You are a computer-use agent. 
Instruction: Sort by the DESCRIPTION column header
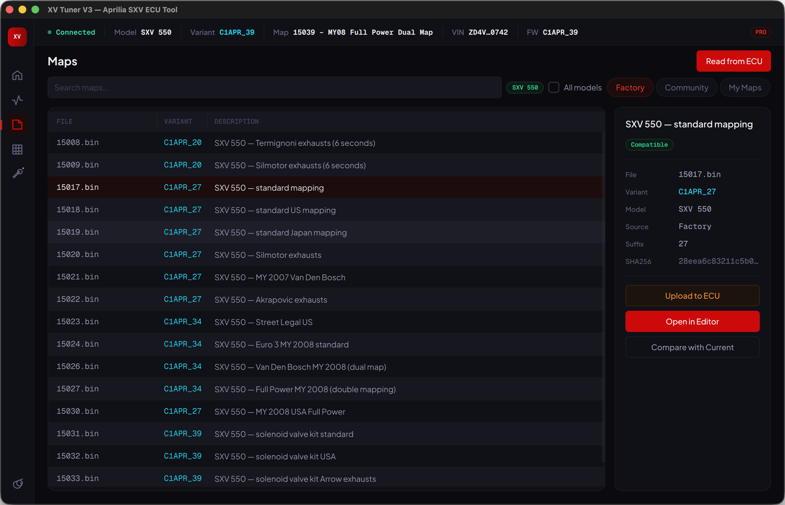236,121
